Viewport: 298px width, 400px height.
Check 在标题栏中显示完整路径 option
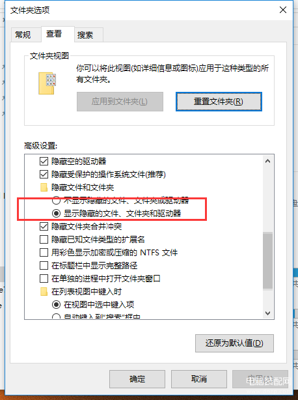pos(44,266)
